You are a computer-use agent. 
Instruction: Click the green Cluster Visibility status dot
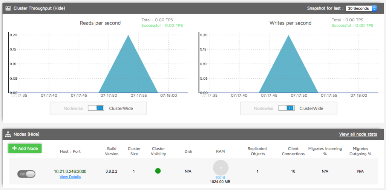click(x=158, y=171)
